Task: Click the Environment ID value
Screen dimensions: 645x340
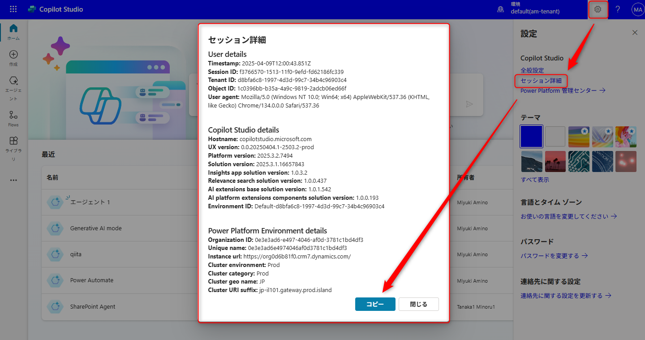Action: (319, 207)
